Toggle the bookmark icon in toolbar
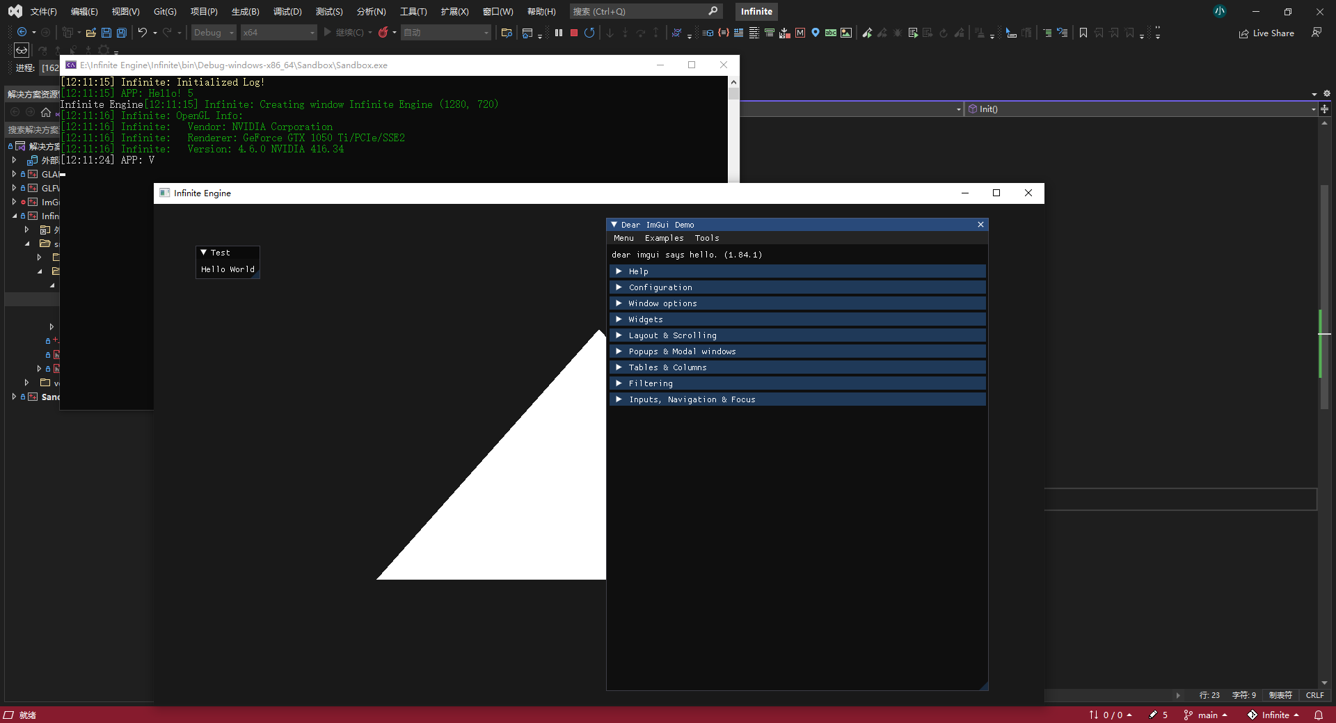This screenshot has height=723, width=1336. point(1083,33)
